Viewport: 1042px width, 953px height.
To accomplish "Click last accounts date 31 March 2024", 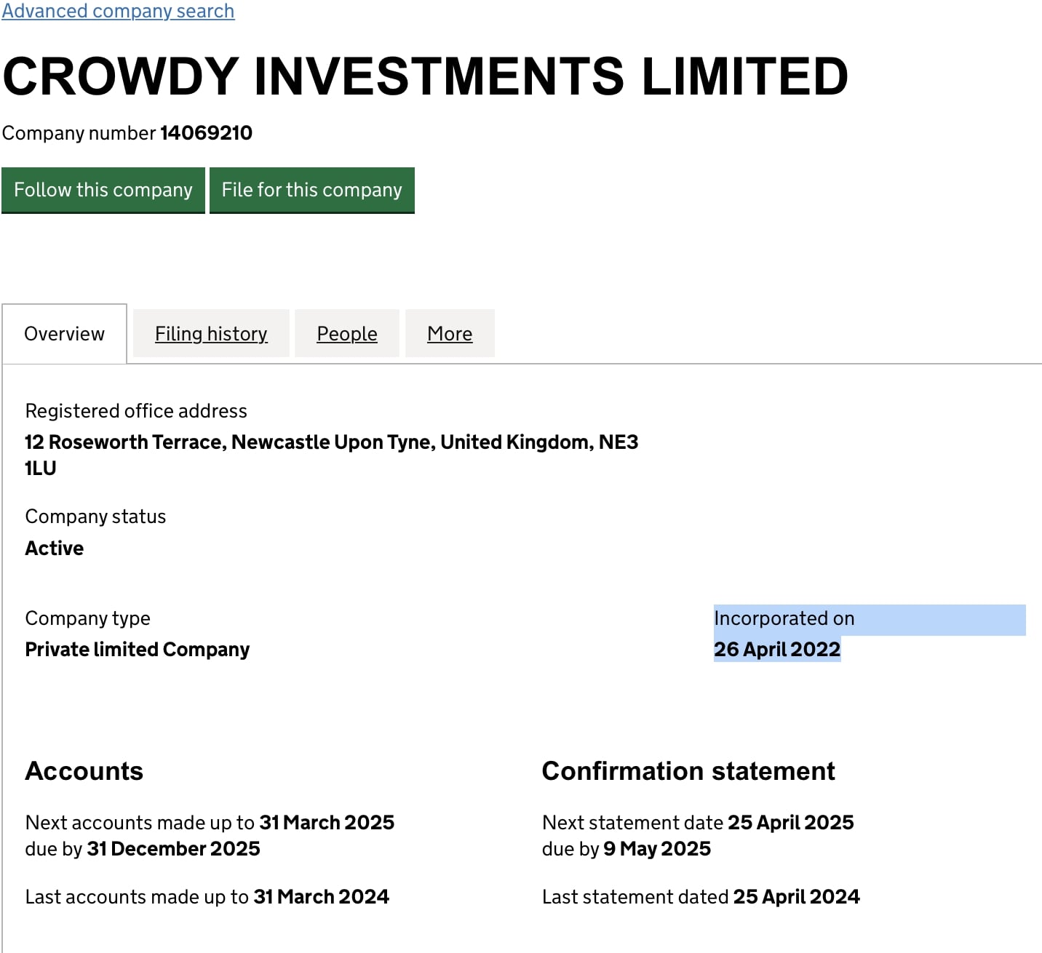I will click(321, 897).
